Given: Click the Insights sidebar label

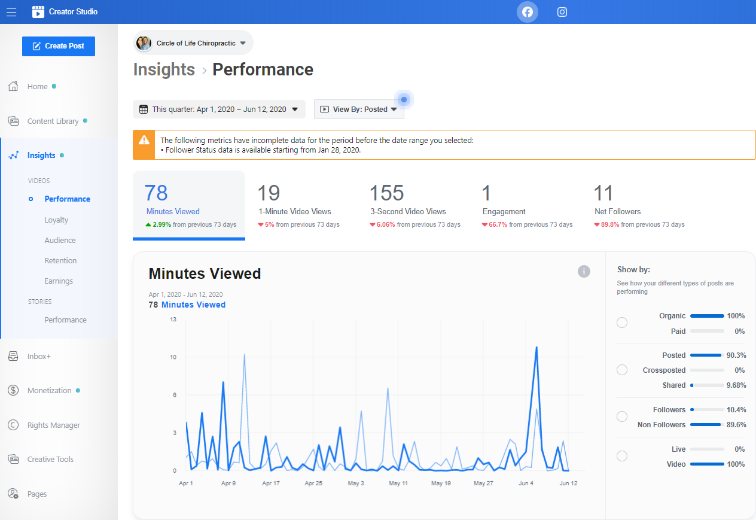Looking at the screenshot, I should click(x=41, y=155).
